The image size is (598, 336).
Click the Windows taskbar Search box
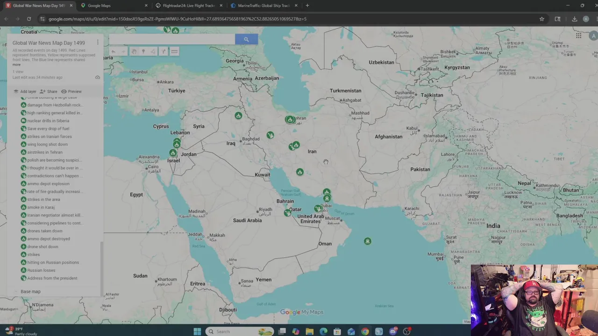(239, 331)
